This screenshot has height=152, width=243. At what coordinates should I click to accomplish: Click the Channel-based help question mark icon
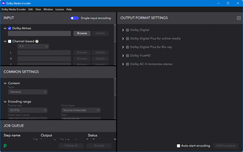click(x=37, y=41)
